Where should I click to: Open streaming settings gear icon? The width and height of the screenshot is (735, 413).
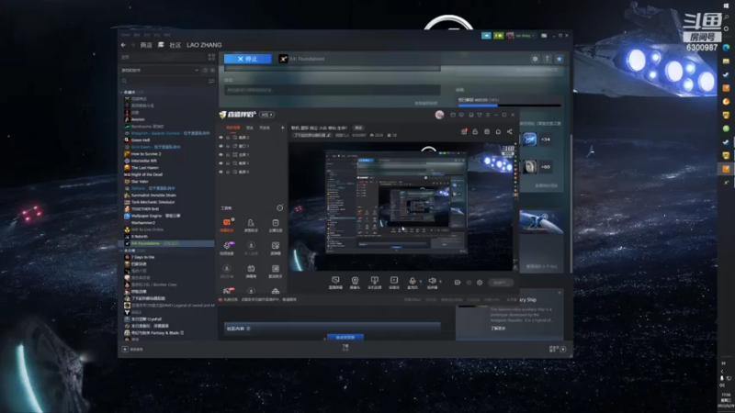[x=480, y=283]
